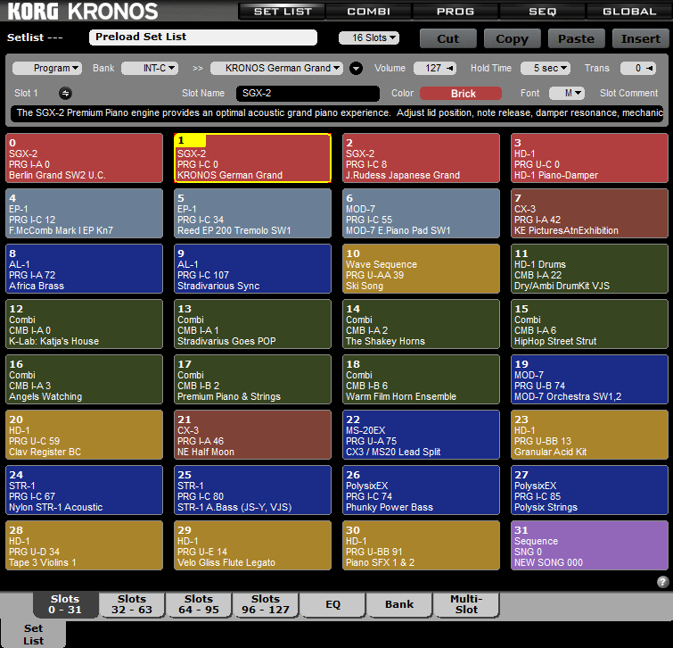The image size is (673, 648).
Task: Select slot 20 Clav Register BC
Action: click(84, 435)
